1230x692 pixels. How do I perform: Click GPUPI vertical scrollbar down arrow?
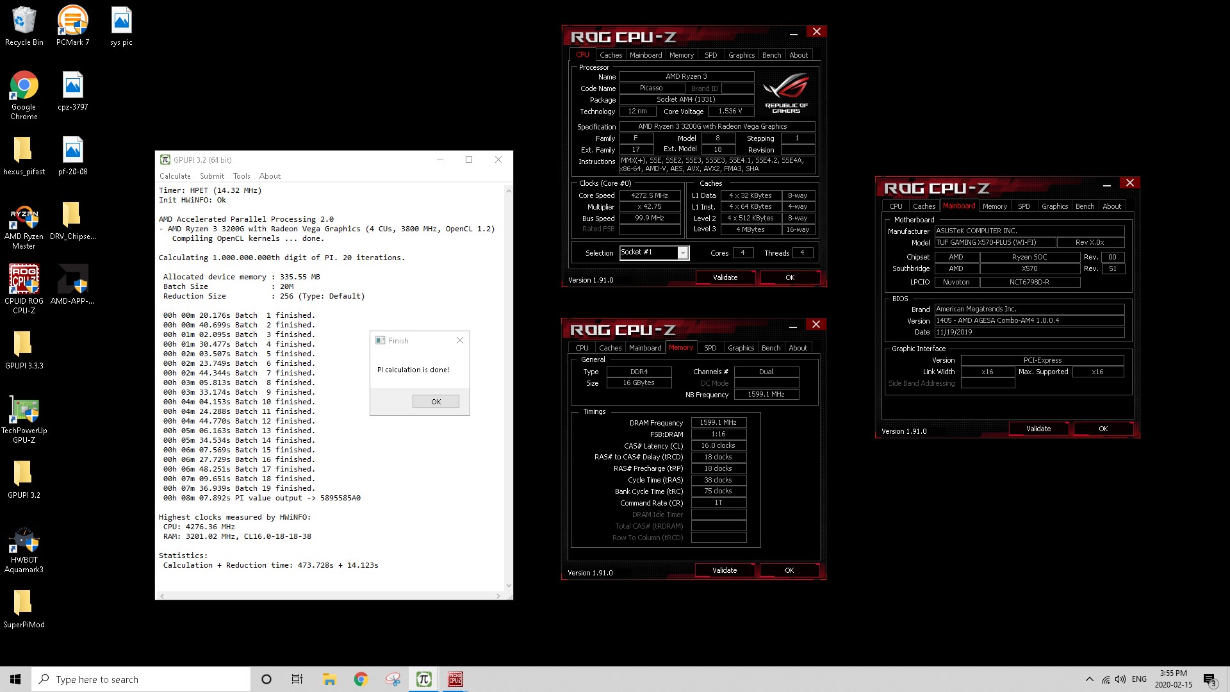pos(509,585)
